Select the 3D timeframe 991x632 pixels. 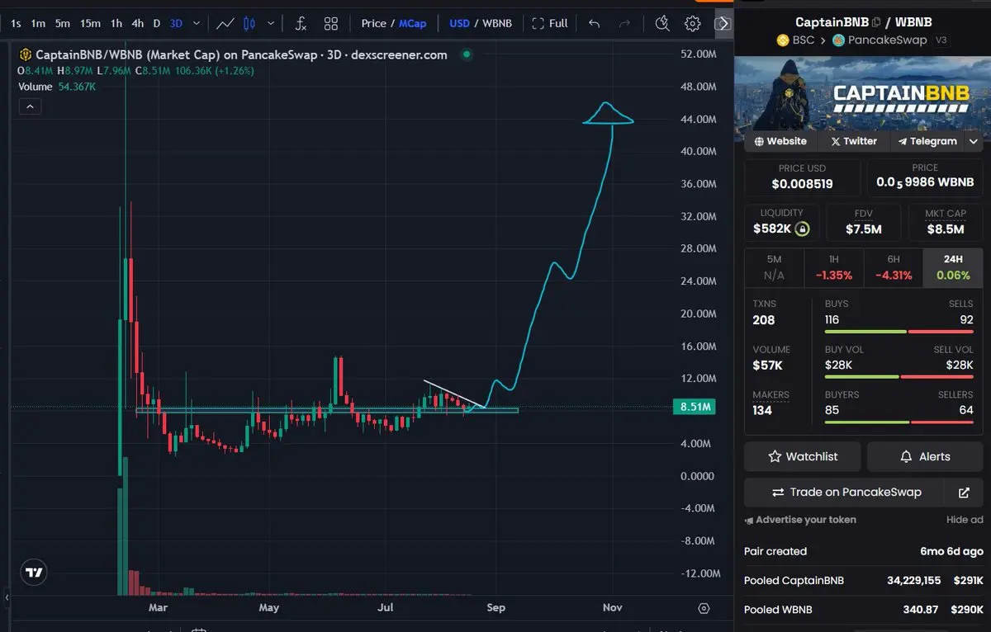pos(176,23)
